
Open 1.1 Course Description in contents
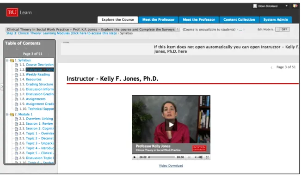(x=40, y=65)
